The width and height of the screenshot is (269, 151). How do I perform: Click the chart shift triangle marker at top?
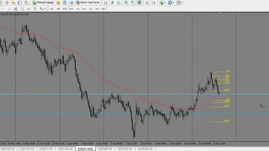[219, 13]
